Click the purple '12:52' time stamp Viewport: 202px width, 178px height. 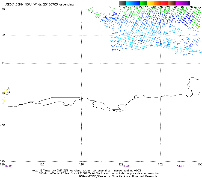click(x=126, y=166)
